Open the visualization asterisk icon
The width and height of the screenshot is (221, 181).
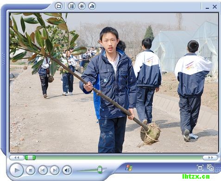[82, 6]
